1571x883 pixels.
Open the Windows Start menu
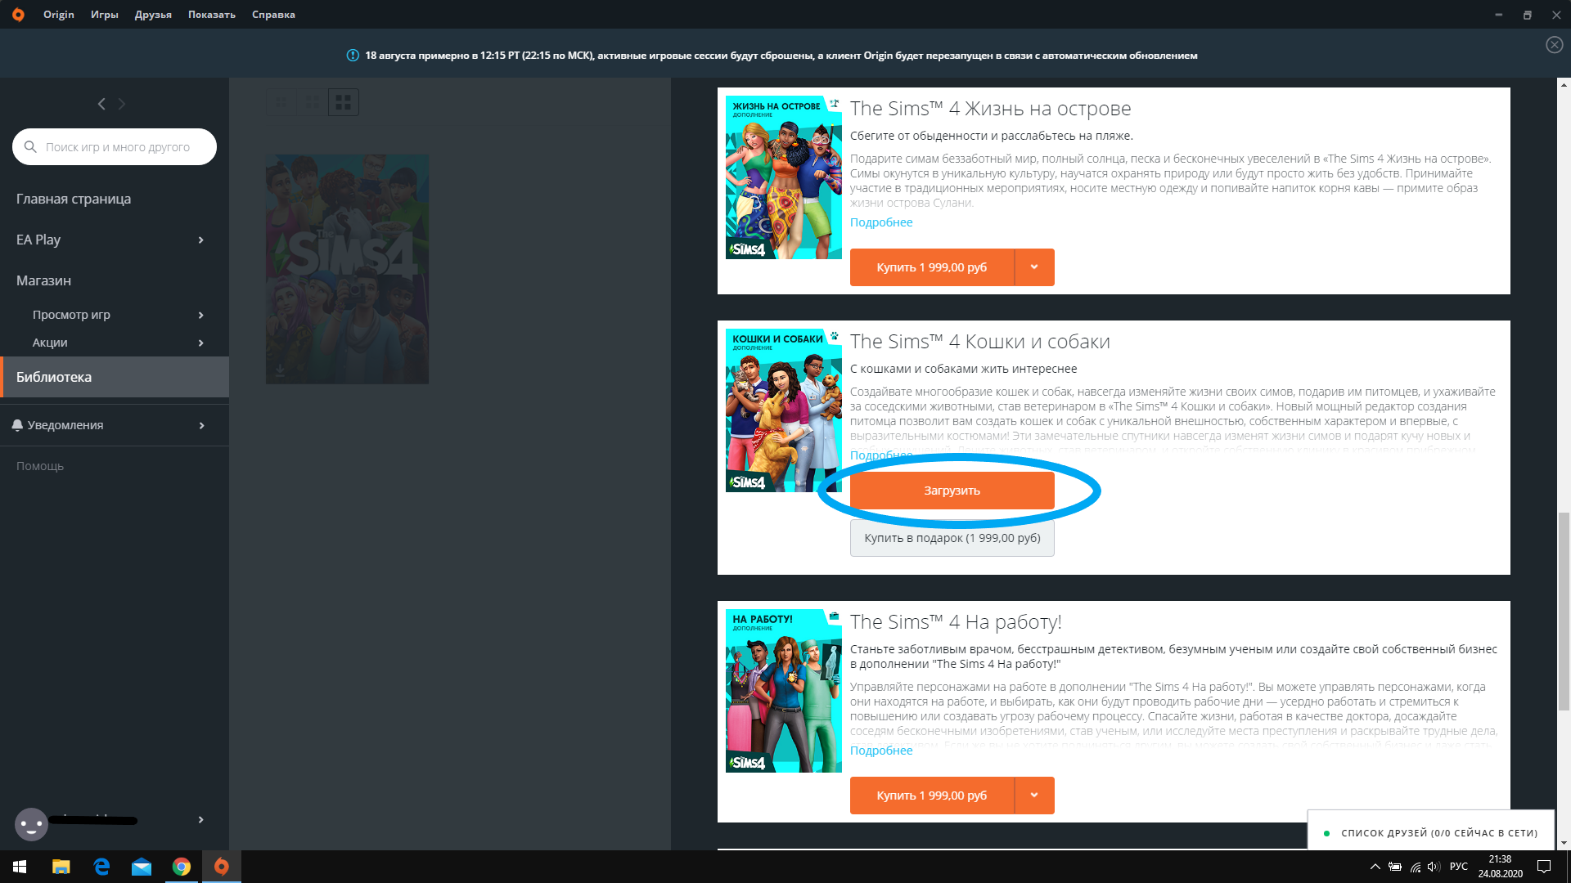[20, 867]
